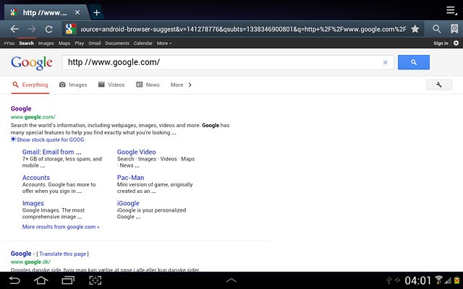Open Gmail in the top bar

click(95, 43)
